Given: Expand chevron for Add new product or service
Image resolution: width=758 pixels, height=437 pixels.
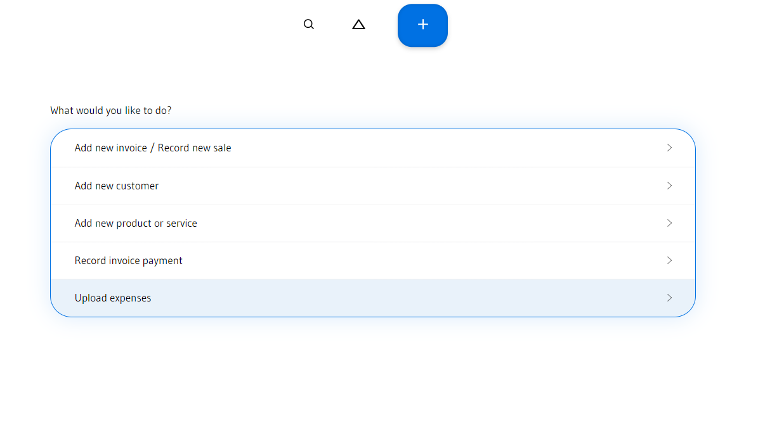Looking at the screenshot, I should (x=669, y=223).
